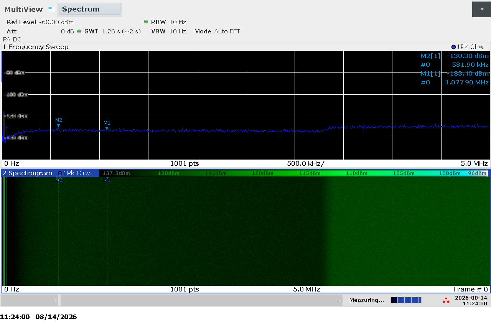491x326 pixels.
Task: Select marker M1 on the sweep trace
Action: coord(107,125)
